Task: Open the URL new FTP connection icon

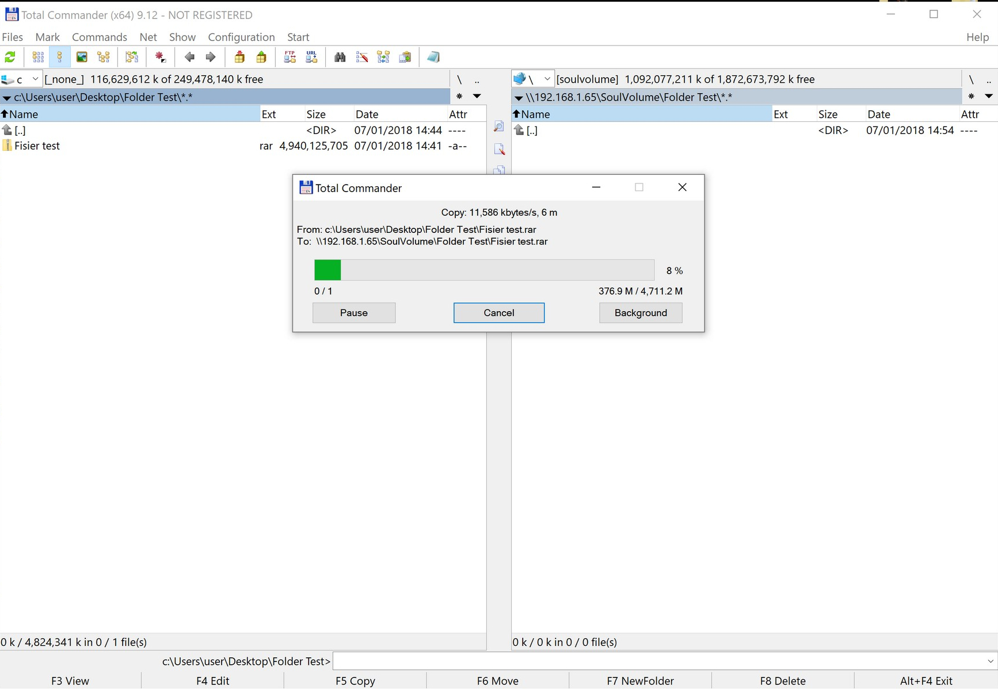Action: click(311, 57)
